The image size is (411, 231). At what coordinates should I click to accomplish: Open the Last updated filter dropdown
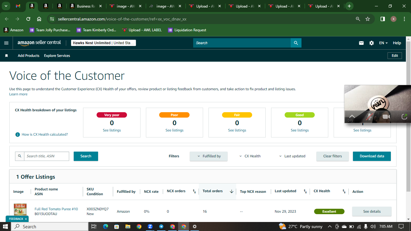[x=292, y=156]
